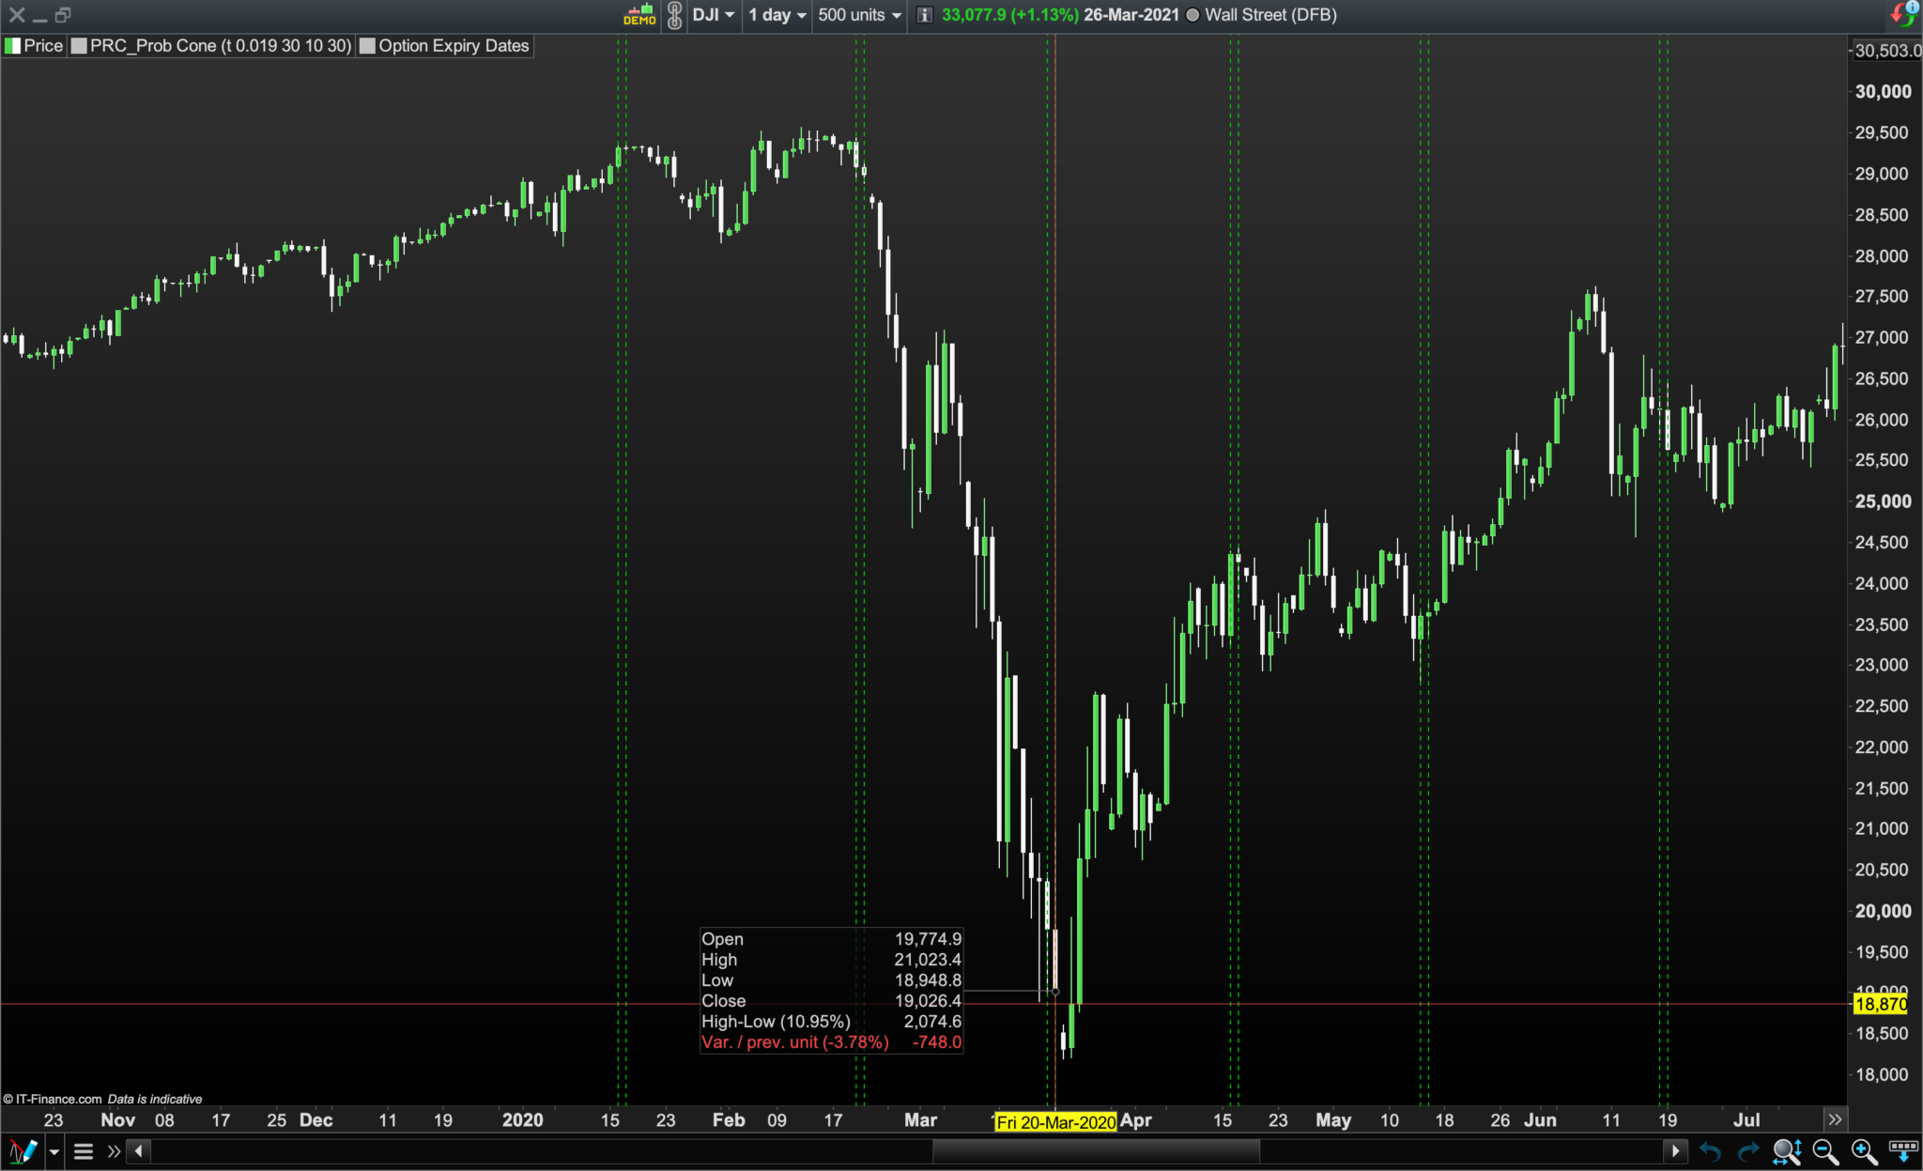Toggle the Option Expiry Dates indicator
This screenshot has width=1923, height=1171.
[x=445, y=46]
